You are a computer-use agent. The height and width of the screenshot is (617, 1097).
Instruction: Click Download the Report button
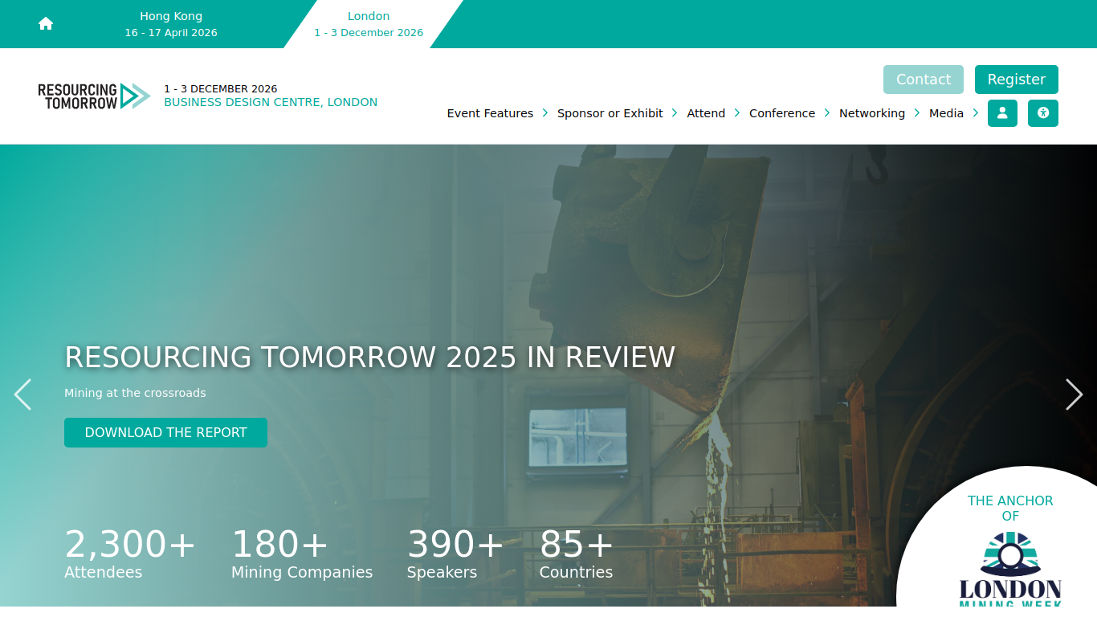click(165, 432)
